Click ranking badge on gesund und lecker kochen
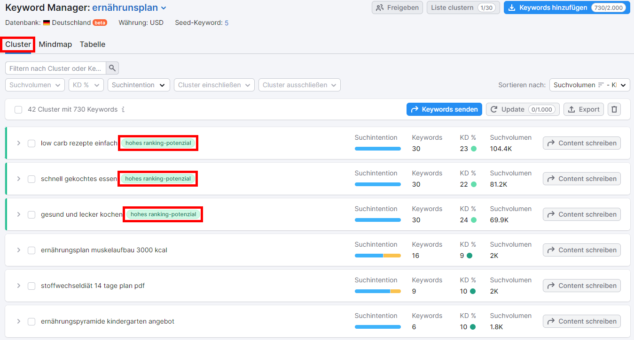634x340 pixels. coord(163,214)
